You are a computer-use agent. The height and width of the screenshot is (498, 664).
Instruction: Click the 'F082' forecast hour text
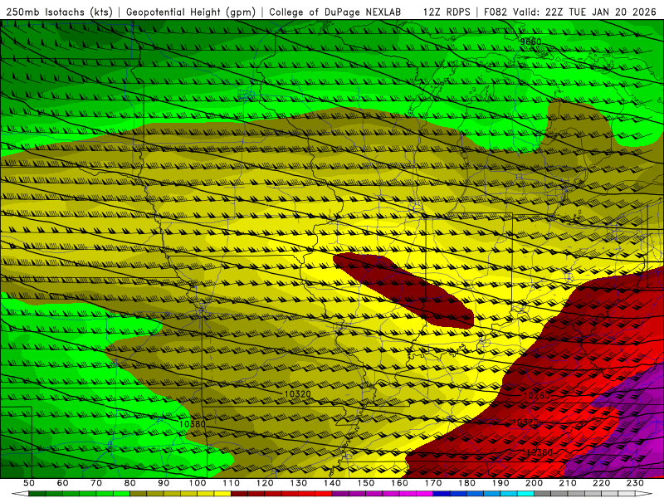click(496, 12)
